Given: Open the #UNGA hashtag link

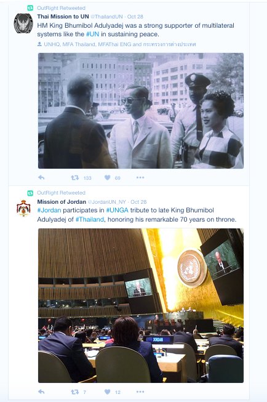Looking at the screenshot, I should (117, 210).
